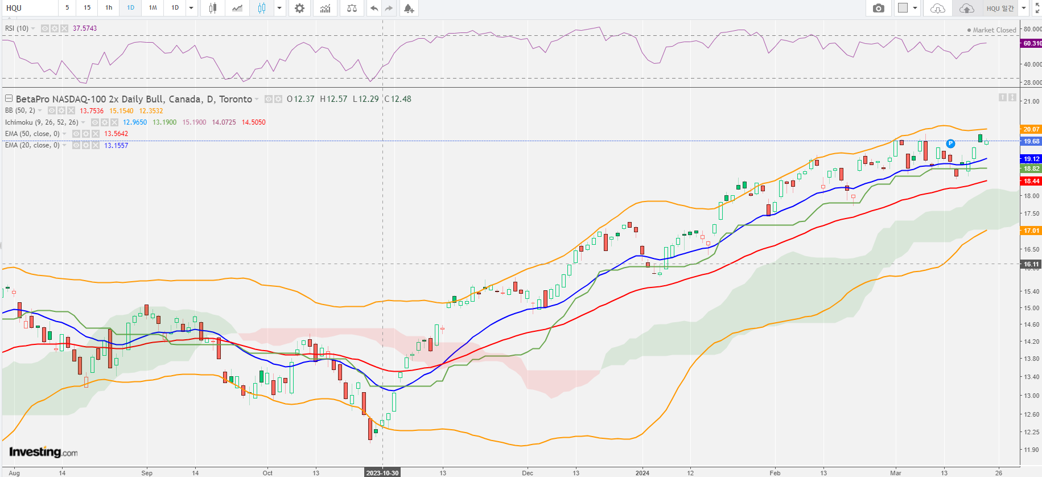Remove the EMA (50, close, 0) indicator
The width and height of the screenshot is (1042, 477).
click(x=95, y=134)
